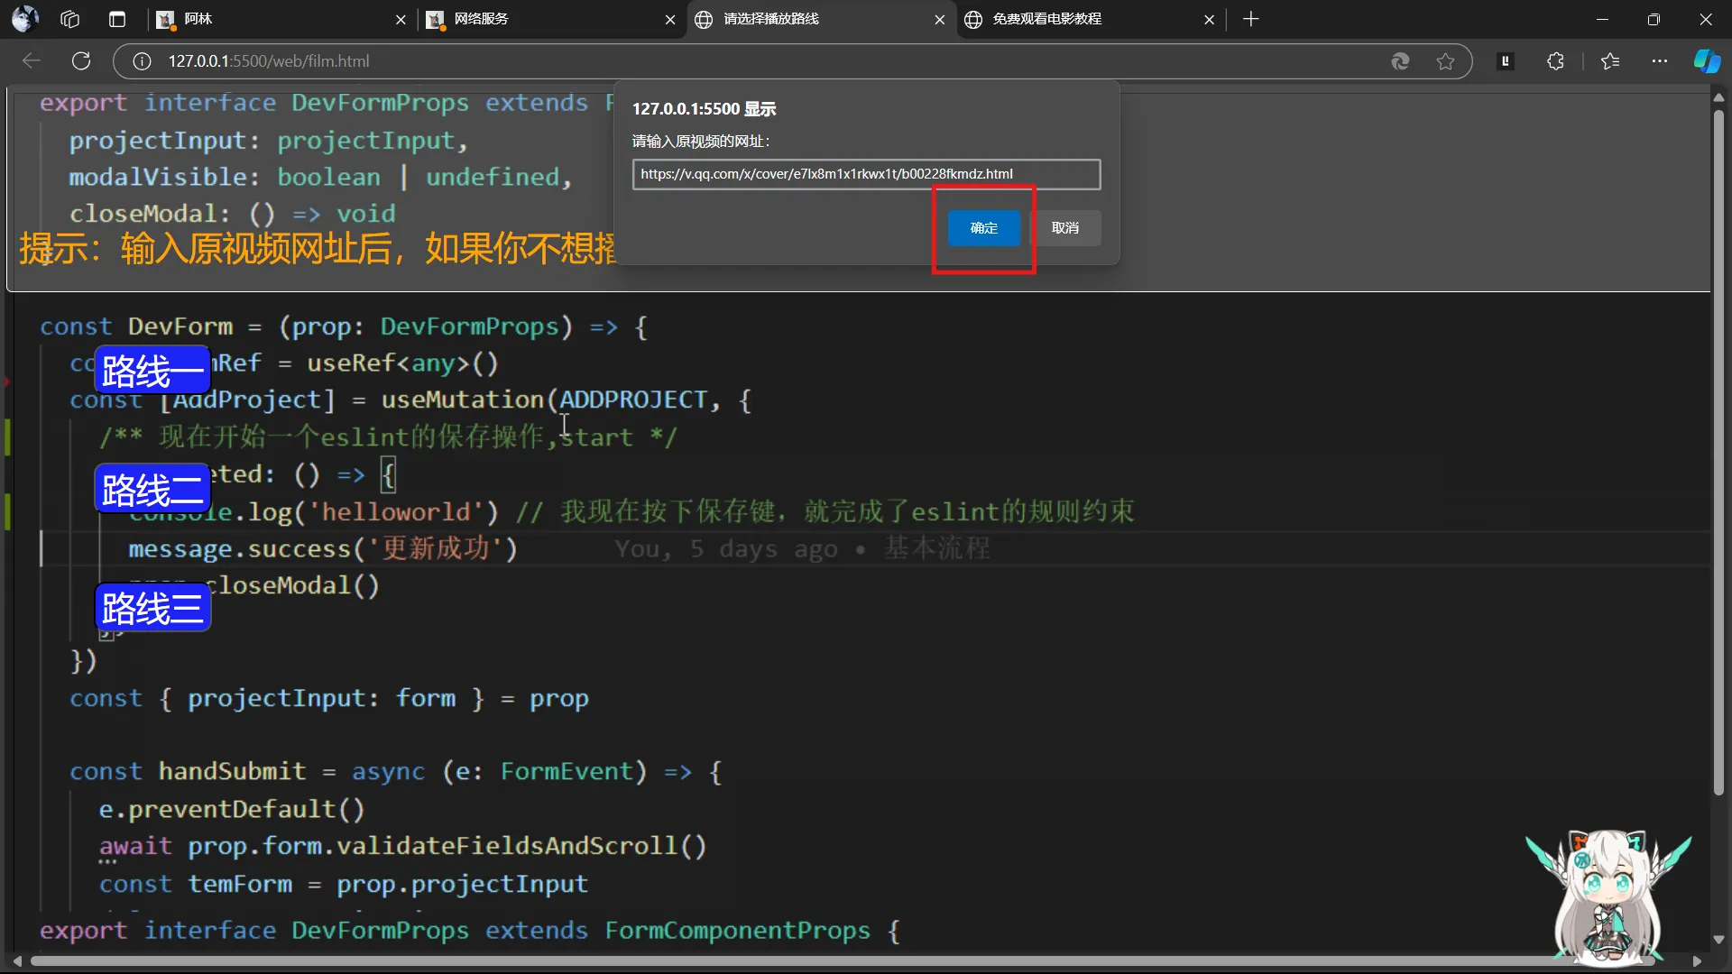Select the 路线一 route button
The image size is (1732, 974).
pyautogui.click(x=152, y=371)
